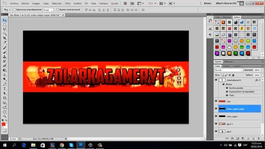Open the Imagen menu
The width and height of the screenshot is (265, 149).
[36, 3]
